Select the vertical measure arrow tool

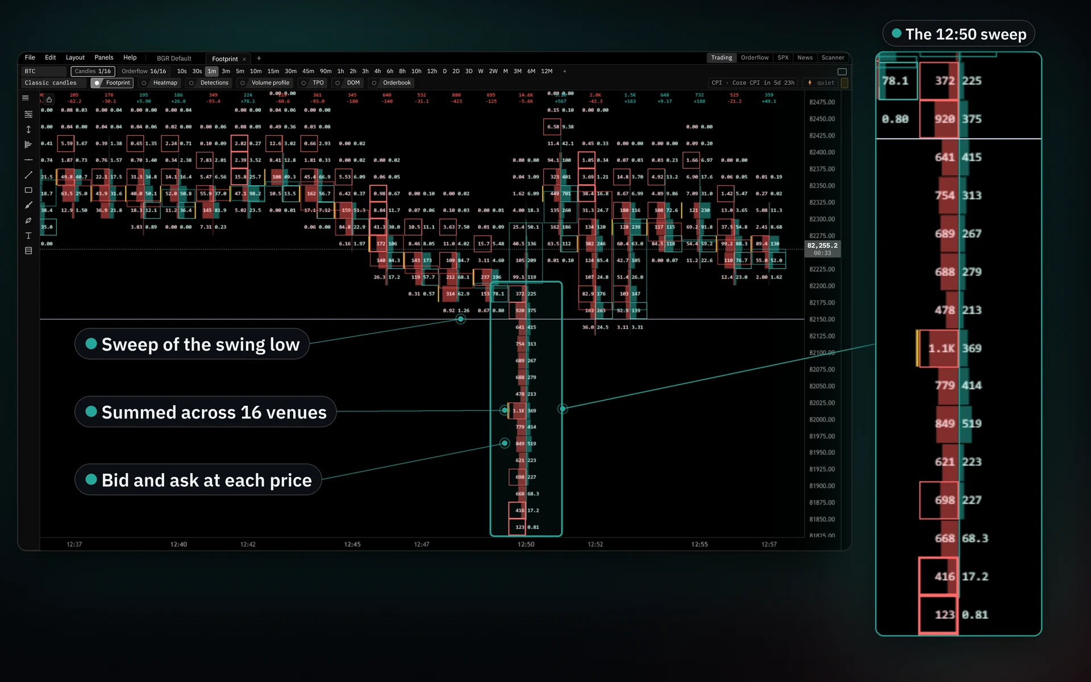28,130
